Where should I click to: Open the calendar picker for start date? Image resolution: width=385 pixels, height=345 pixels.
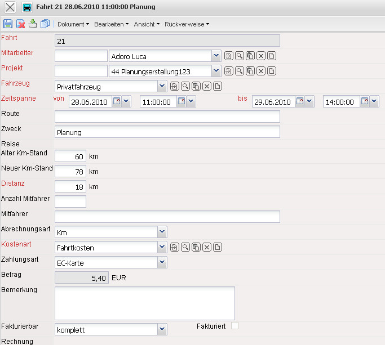pyautogui.click(x=117, y=101)
